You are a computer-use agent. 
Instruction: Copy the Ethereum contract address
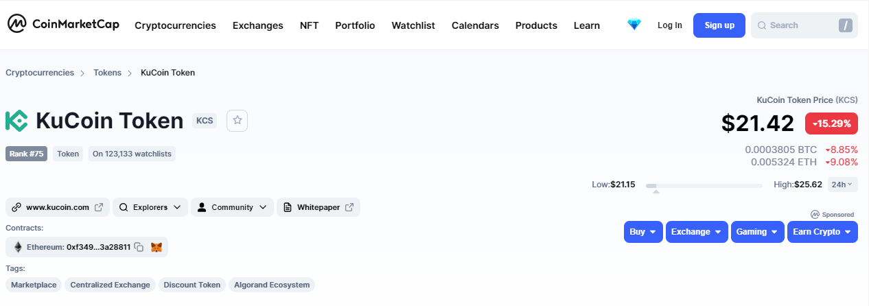[x=139, y=247]
